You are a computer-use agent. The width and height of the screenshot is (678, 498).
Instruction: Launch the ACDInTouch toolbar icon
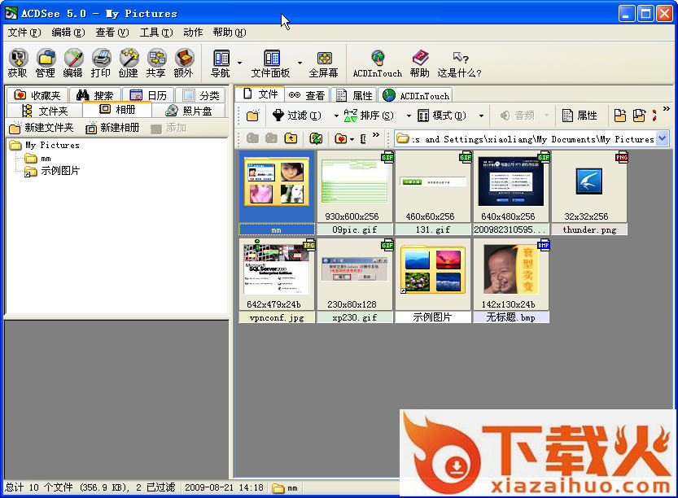pyautogui.click(x=377, y=61)
